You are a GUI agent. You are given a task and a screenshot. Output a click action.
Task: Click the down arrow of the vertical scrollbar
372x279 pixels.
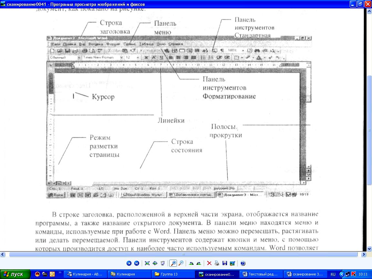(369, 249)
